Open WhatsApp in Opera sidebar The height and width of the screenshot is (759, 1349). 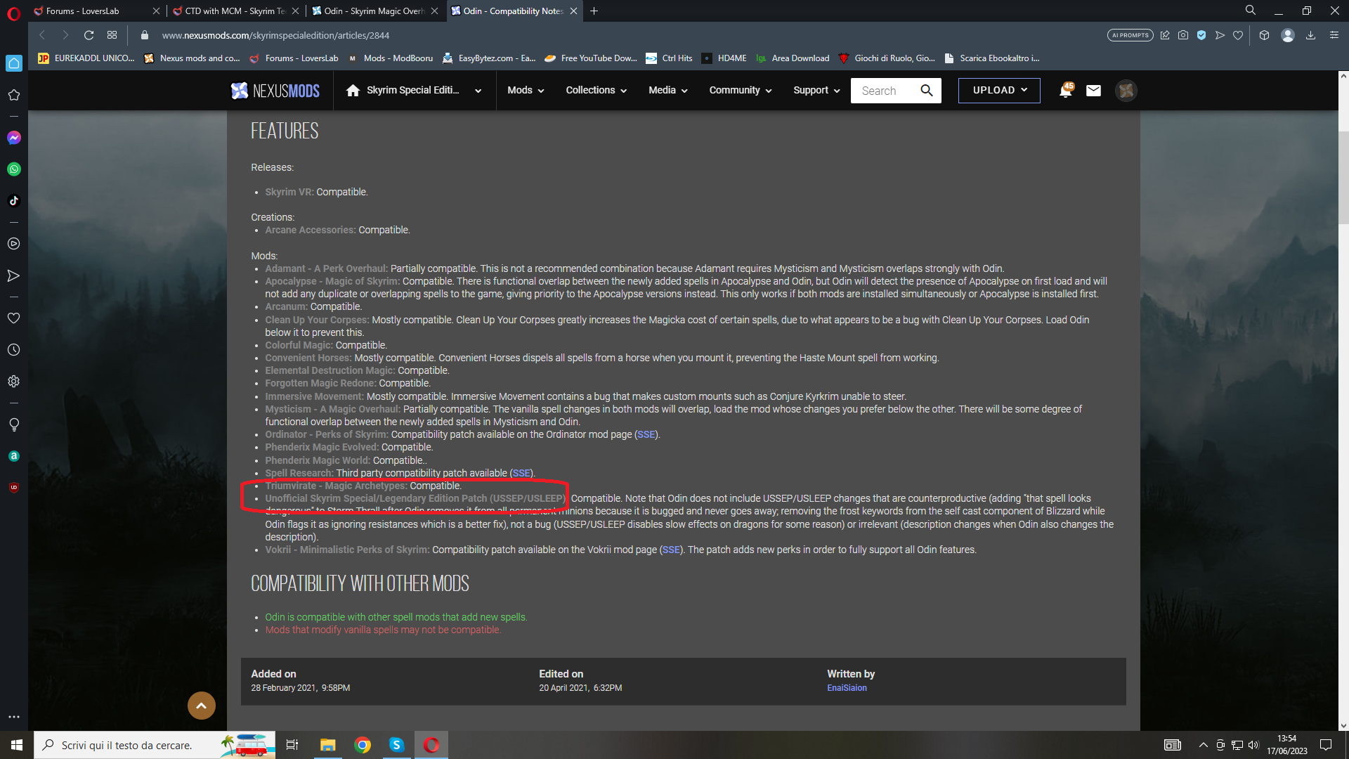click(14, 169)
